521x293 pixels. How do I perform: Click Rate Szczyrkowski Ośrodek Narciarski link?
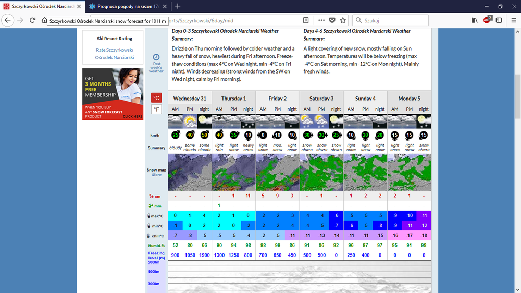(115, 54)
